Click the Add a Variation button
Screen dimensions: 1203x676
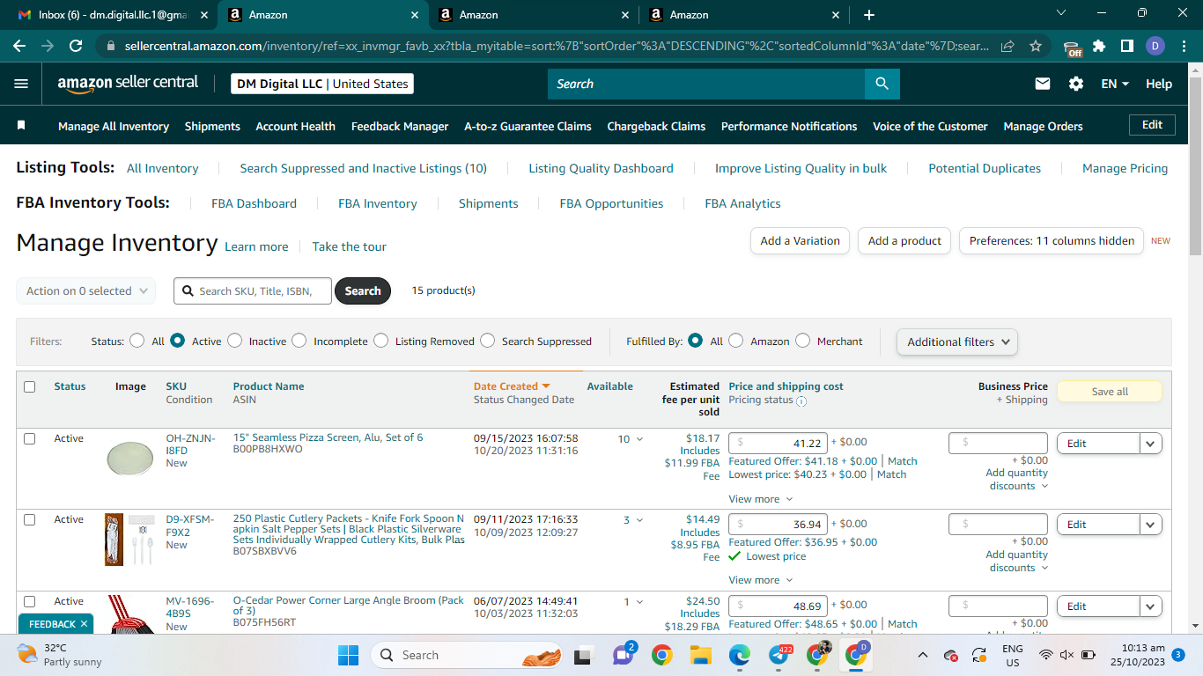pos(800,240)
